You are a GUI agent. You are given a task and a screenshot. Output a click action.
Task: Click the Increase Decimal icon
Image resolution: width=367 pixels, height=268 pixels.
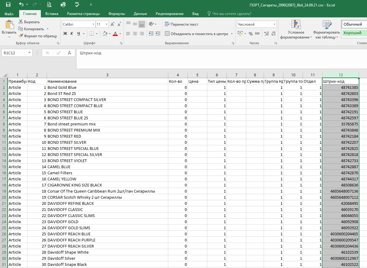coord(267,34)
